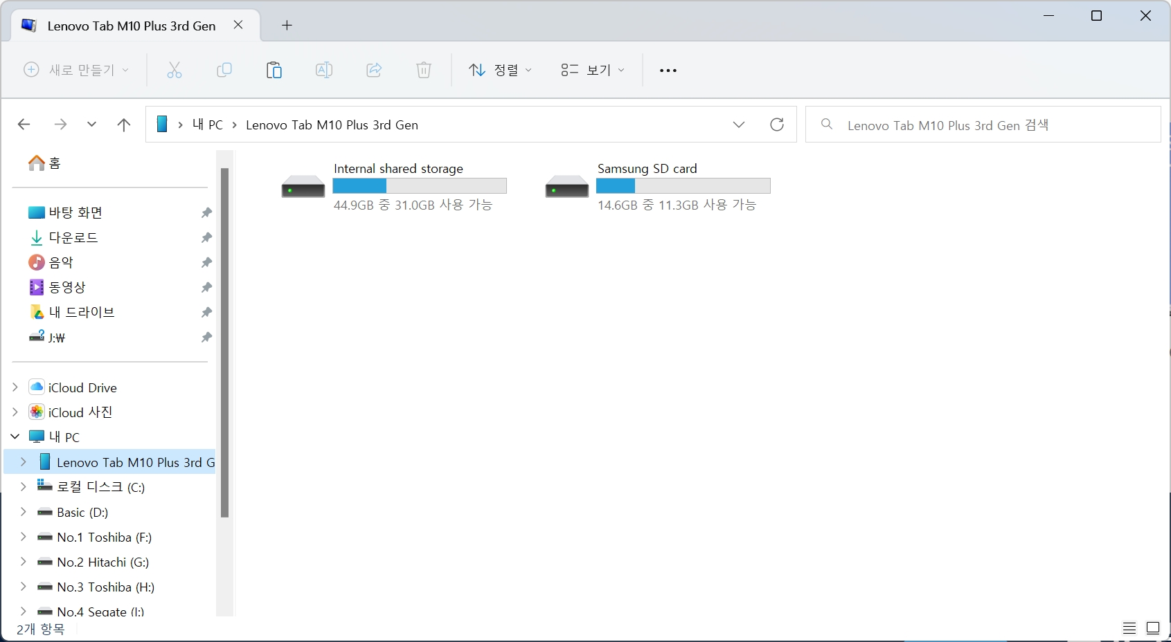Switch to large icons view in status bar
The image size is (1171, 642).
pyautogui.click(x=1153, y=628)
